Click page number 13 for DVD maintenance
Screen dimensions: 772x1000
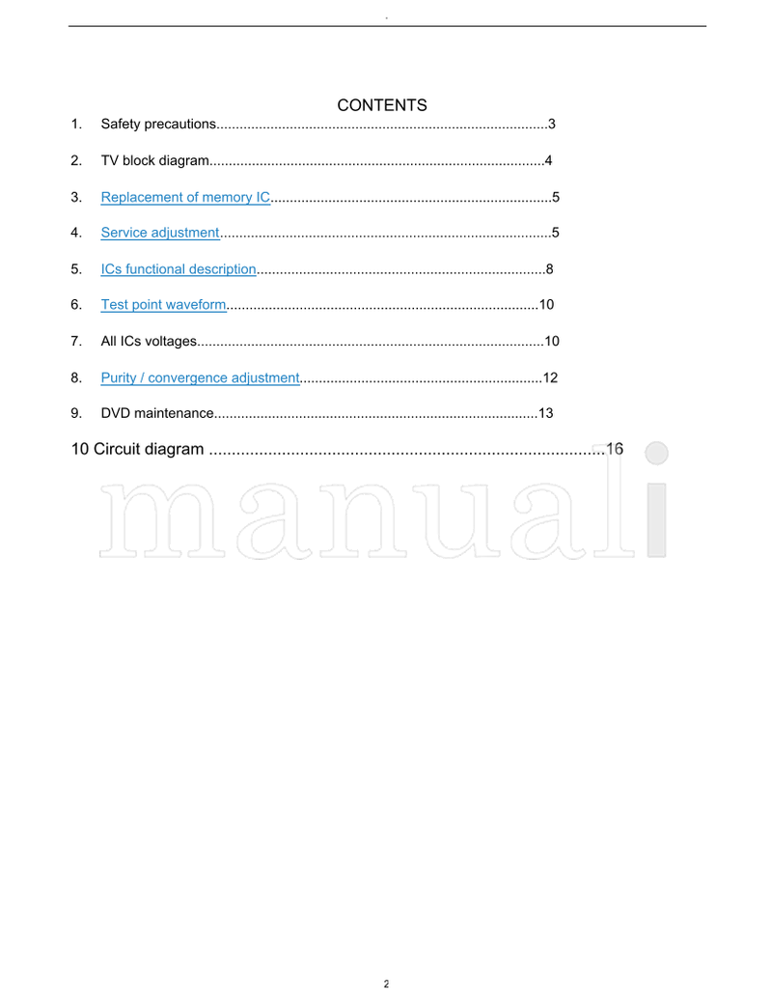point(546,413)
